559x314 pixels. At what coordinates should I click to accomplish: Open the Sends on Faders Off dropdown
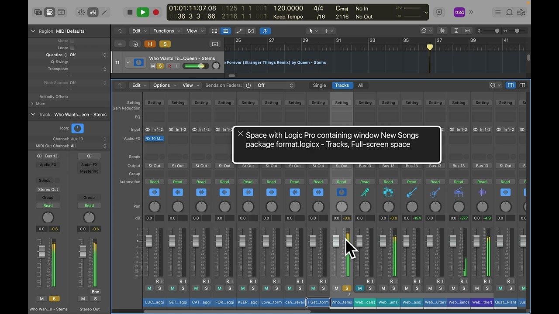274,85
